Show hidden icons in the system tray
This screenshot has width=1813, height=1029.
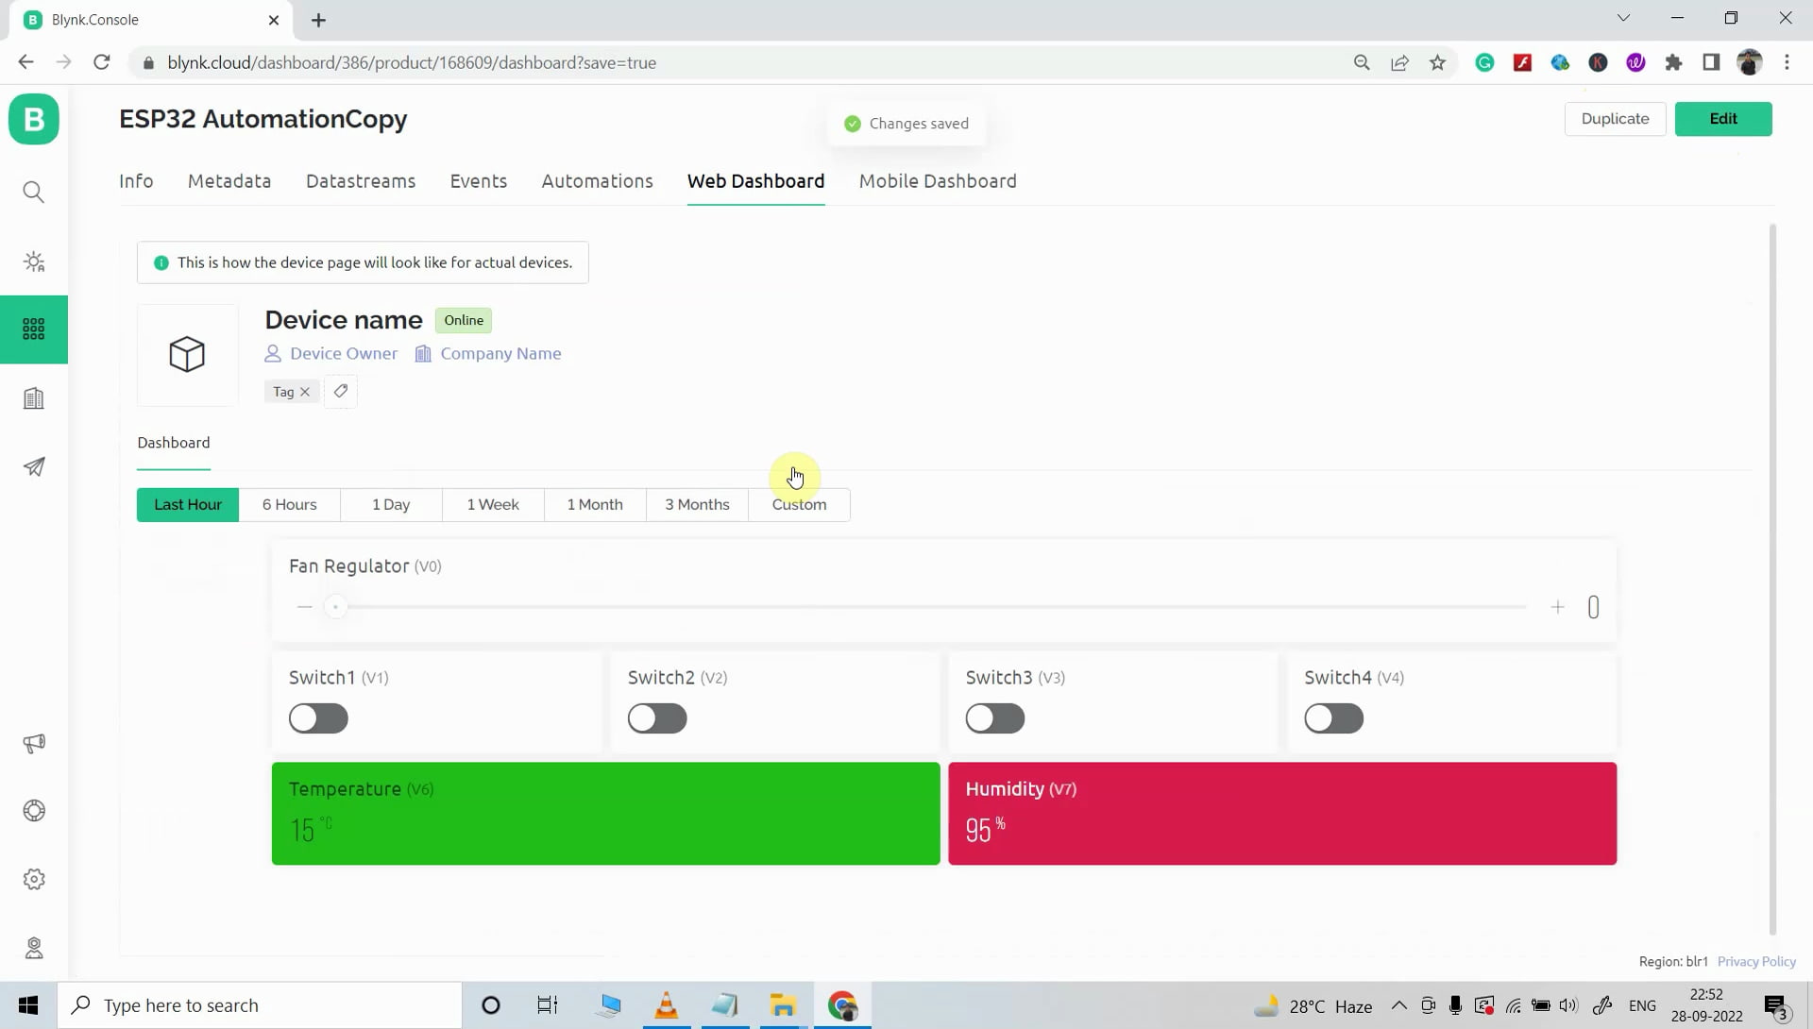(1398, 1005)
